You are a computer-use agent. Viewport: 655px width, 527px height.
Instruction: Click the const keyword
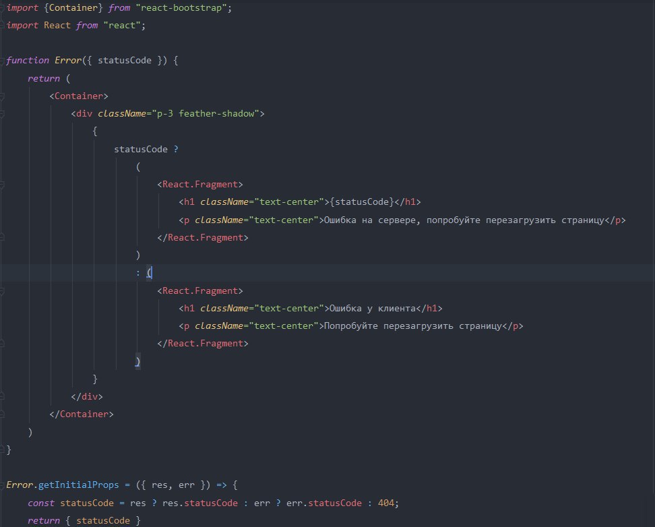point(41,503)
